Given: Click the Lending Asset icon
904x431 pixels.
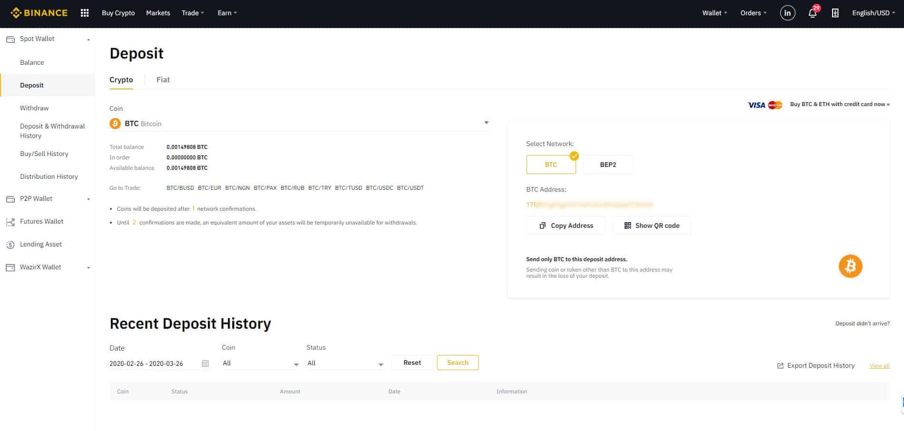Looking at the screenshot, I should (x=10, y=245).
